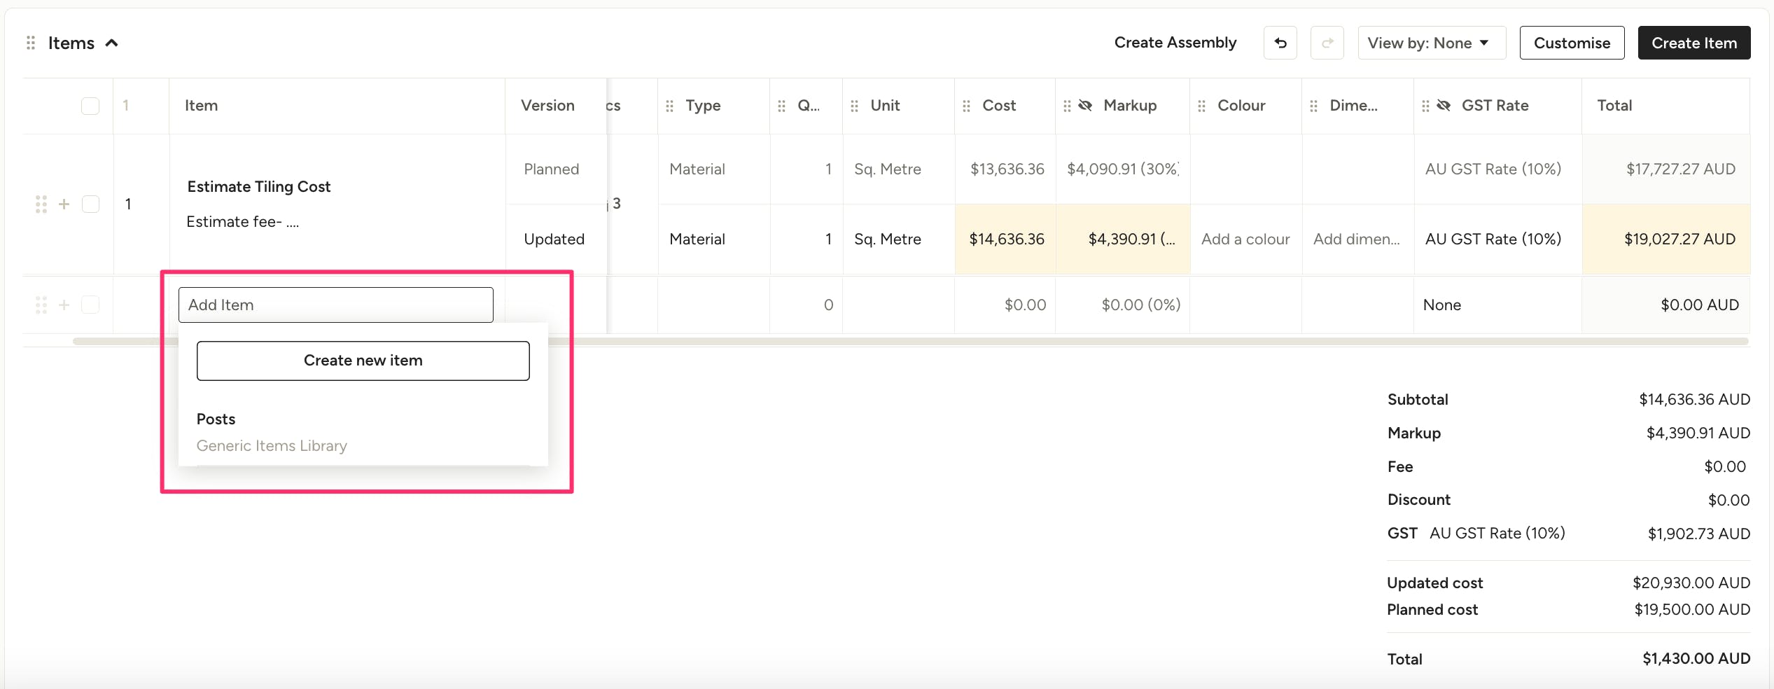Click the Type column drag handle
The width and height of the screenshot is (1774, 689).
pyautogui.click(x=670, y=106)
